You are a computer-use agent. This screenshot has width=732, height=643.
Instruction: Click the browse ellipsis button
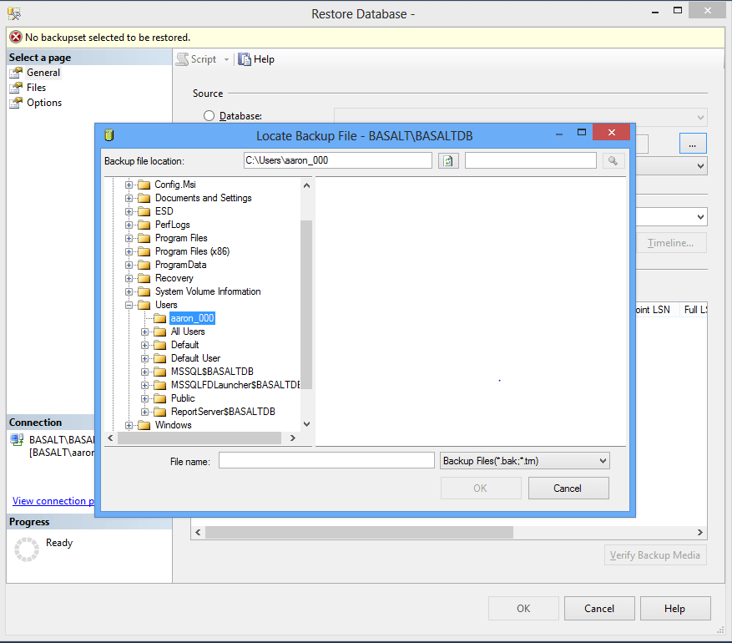coord(693,144)
